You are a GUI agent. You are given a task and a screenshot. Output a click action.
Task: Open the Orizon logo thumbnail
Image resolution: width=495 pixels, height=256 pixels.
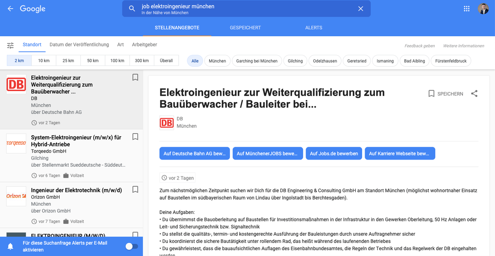[16, 196]
